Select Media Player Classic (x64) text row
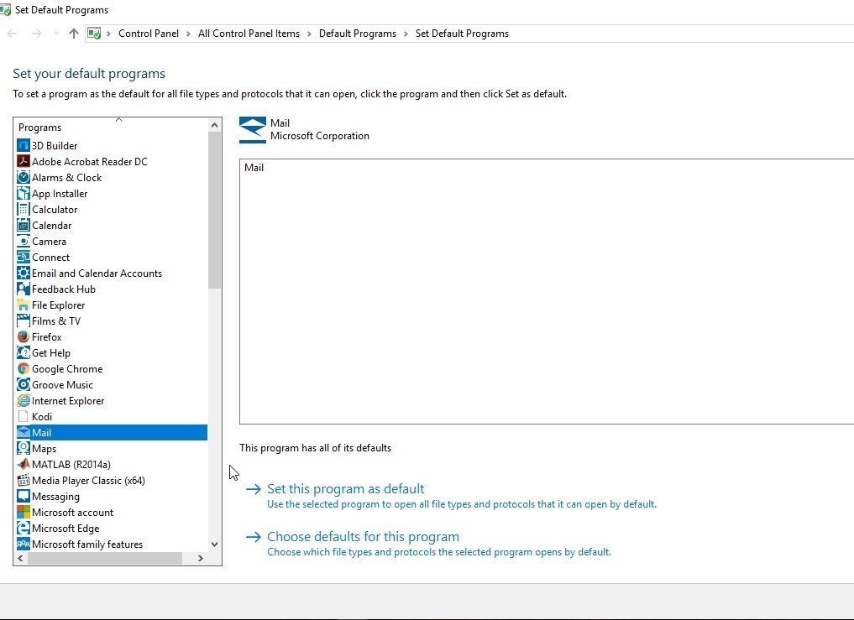This screenshot has width=854, height=620. tap(88, 480)
